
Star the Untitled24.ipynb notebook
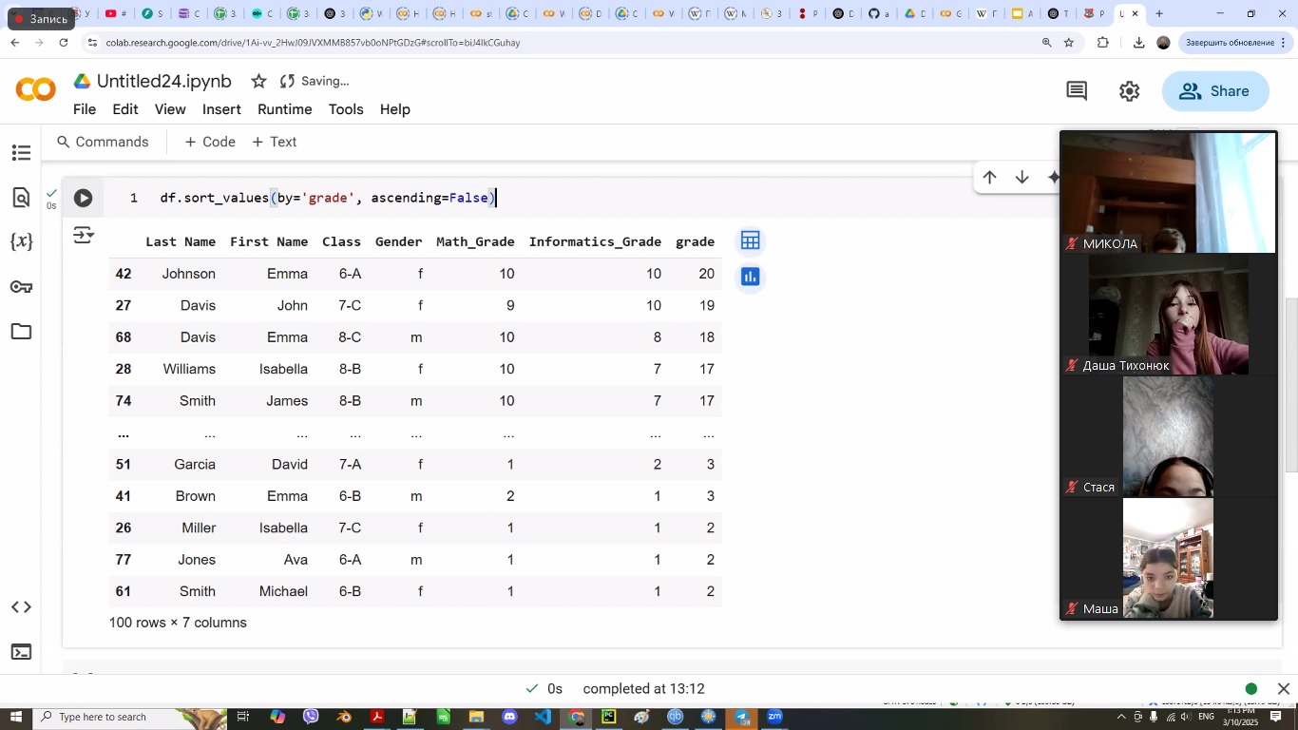pyautogui.click(x=258, y=82)
